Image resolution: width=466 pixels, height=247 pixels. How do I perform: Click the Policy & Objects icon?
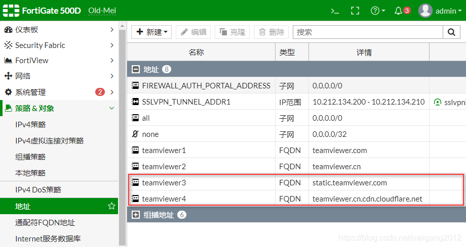8,108
